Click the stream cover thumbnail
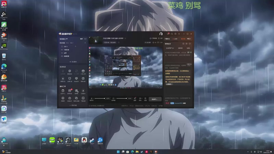Image resolution: width=274 pixels, height=154 pixels. coord(96,40)
